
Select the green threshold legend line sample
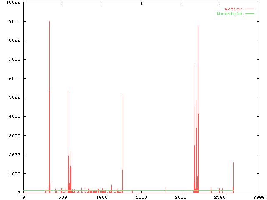click(x=249, y=14)
